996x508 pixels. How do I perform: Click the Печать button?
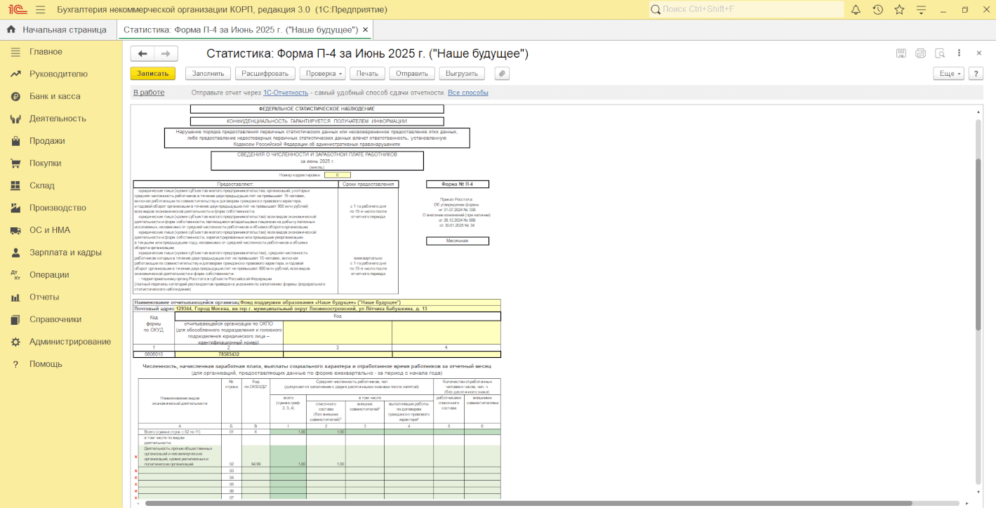(367, 73)
